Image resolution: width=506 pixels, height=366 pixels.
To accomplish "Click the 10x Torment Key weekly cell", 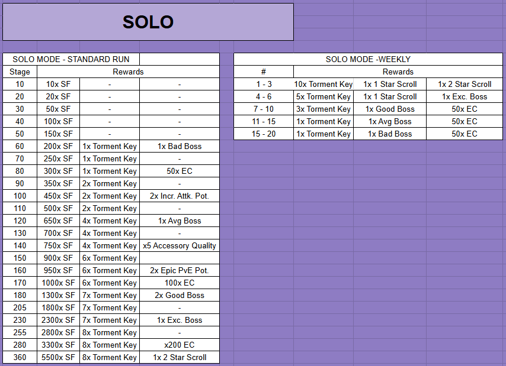I will (x=324, y=84).
